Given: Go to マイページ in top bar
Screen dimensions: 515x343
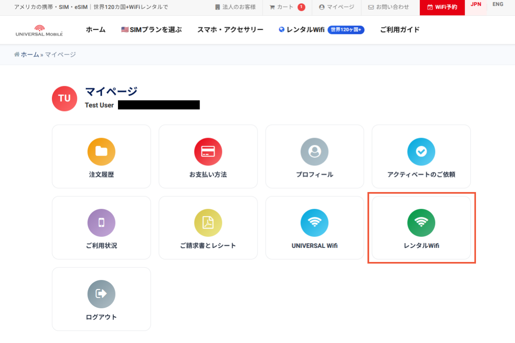Looking at the screenshot, I should click(336, 7).
